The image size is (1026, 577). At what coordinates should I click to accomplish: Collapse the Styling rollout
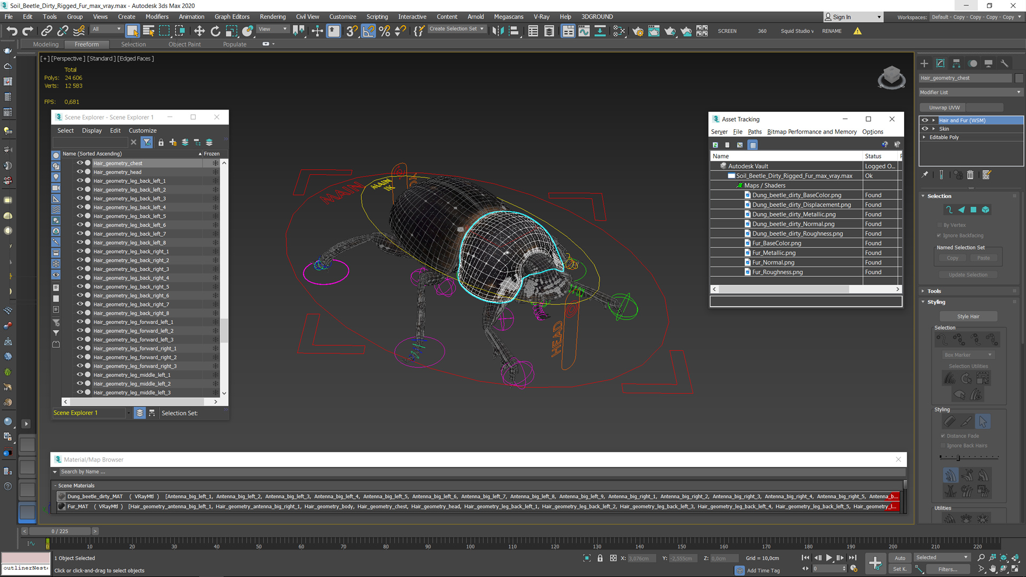(x=936, y=302)
